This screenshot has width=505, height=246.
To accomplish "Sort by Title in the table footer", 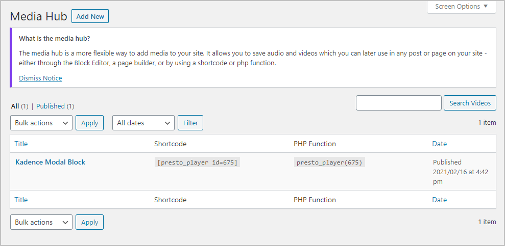I will point(21,200).
